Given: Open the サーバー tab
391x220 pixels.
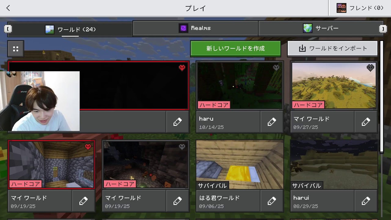Looking at the screenshot, I should [320, 28].
